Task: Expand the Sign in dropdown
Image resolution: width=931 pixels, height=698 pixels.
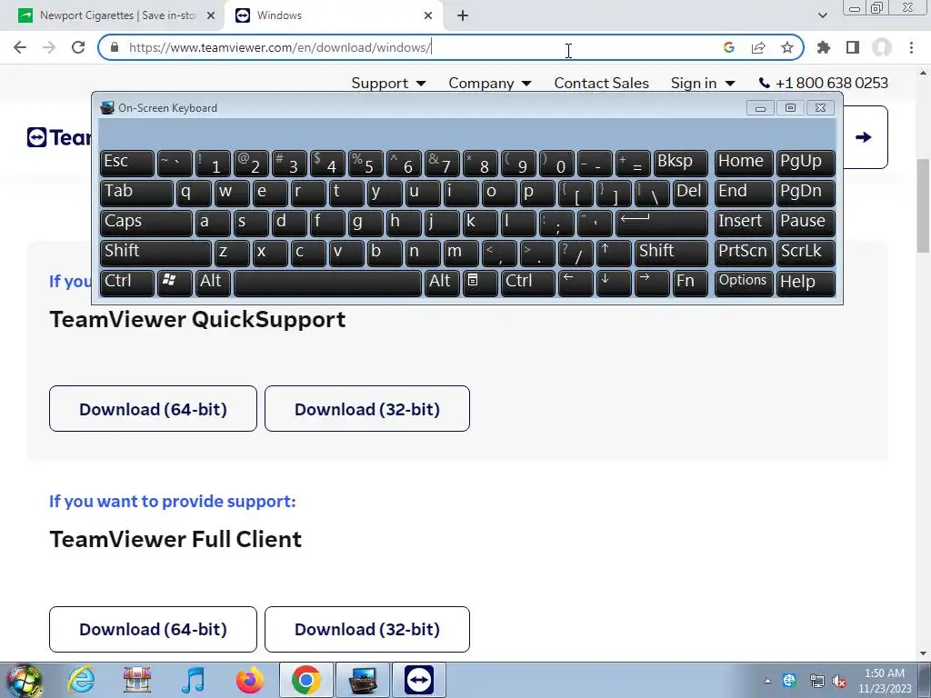Action: [703, 83]
